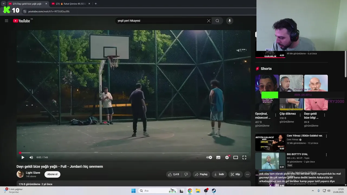Dislike the video
The height and width of the screenshot is (195, 347).
186,174
